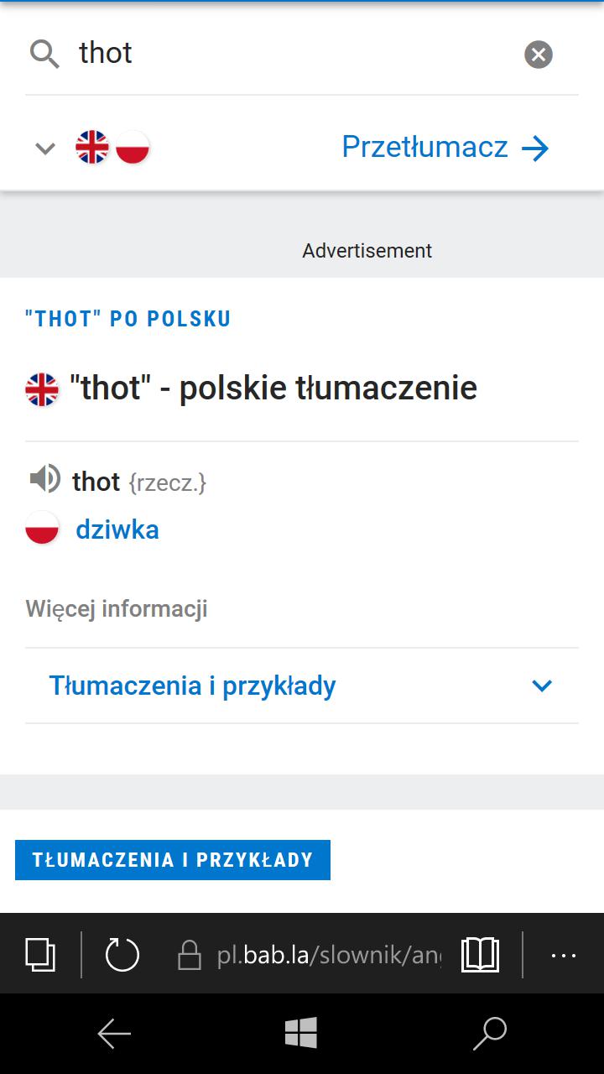This screenshot has height=1074, width=604.
Task: Open the browser tabs view icon
Action: coord(40,955)
